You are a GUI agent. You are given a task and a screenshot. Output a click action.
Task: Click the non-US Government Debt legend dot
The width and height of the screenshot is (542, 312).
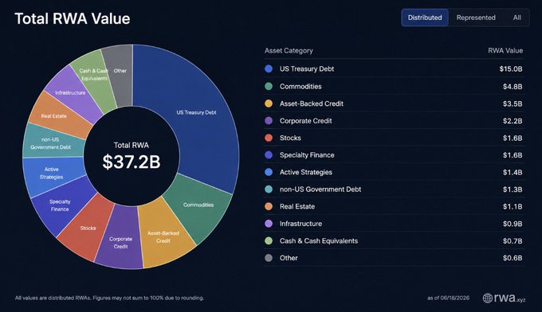pyautogui.click(x=269, y=189)
